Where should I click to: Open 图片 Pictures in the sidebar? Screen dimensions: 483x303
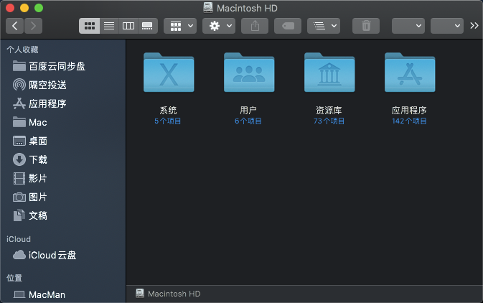tap(63, 197)
